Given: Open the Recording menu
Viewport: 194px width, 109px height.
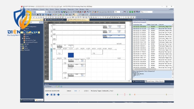Looking at the screenshot, I should [63, 9].
